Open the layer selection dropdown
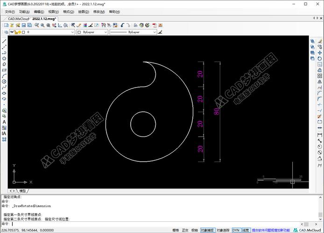The image size is (324, 233). [72, 33]
